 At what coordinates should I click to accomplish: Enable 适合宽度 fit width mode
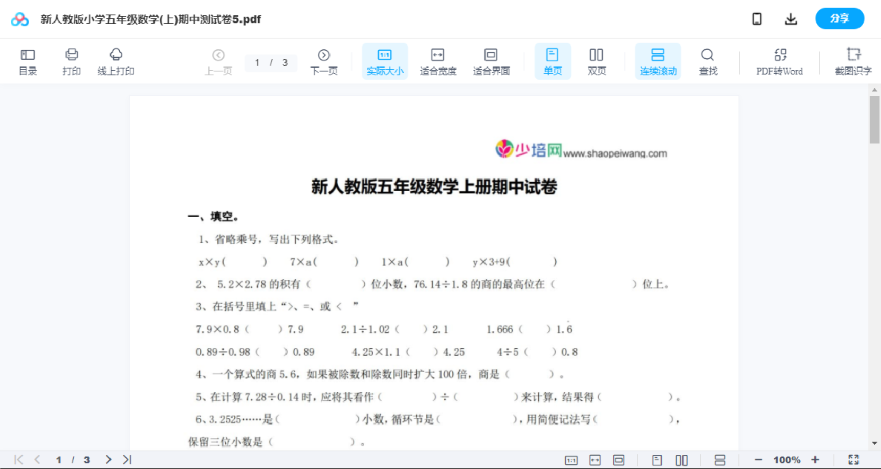tap(438, 61)
